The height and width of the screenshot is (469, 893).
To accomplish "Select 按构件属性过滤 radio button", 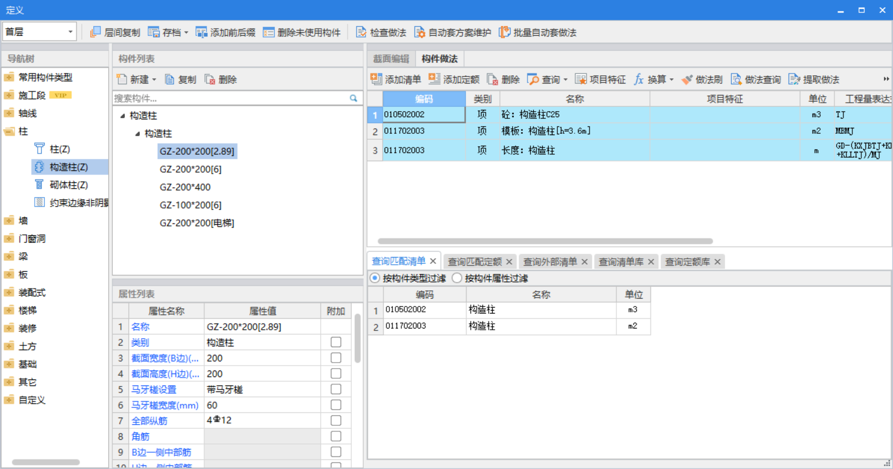I will click(457, 278).
